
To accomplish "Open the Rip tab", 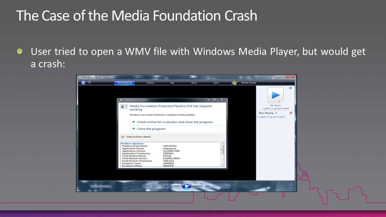I will [x=172, y=83].
